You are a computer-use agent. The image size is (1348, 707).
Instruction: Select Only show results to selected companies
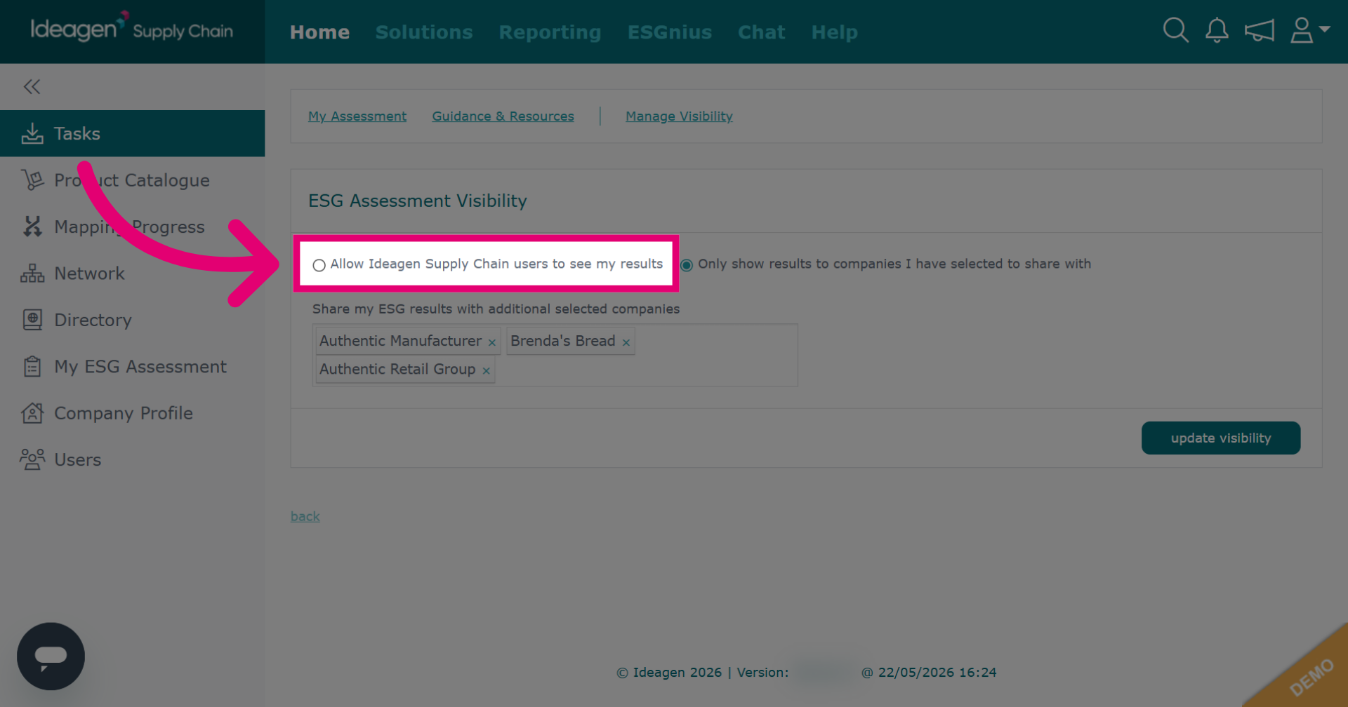[x=687, y=265]
